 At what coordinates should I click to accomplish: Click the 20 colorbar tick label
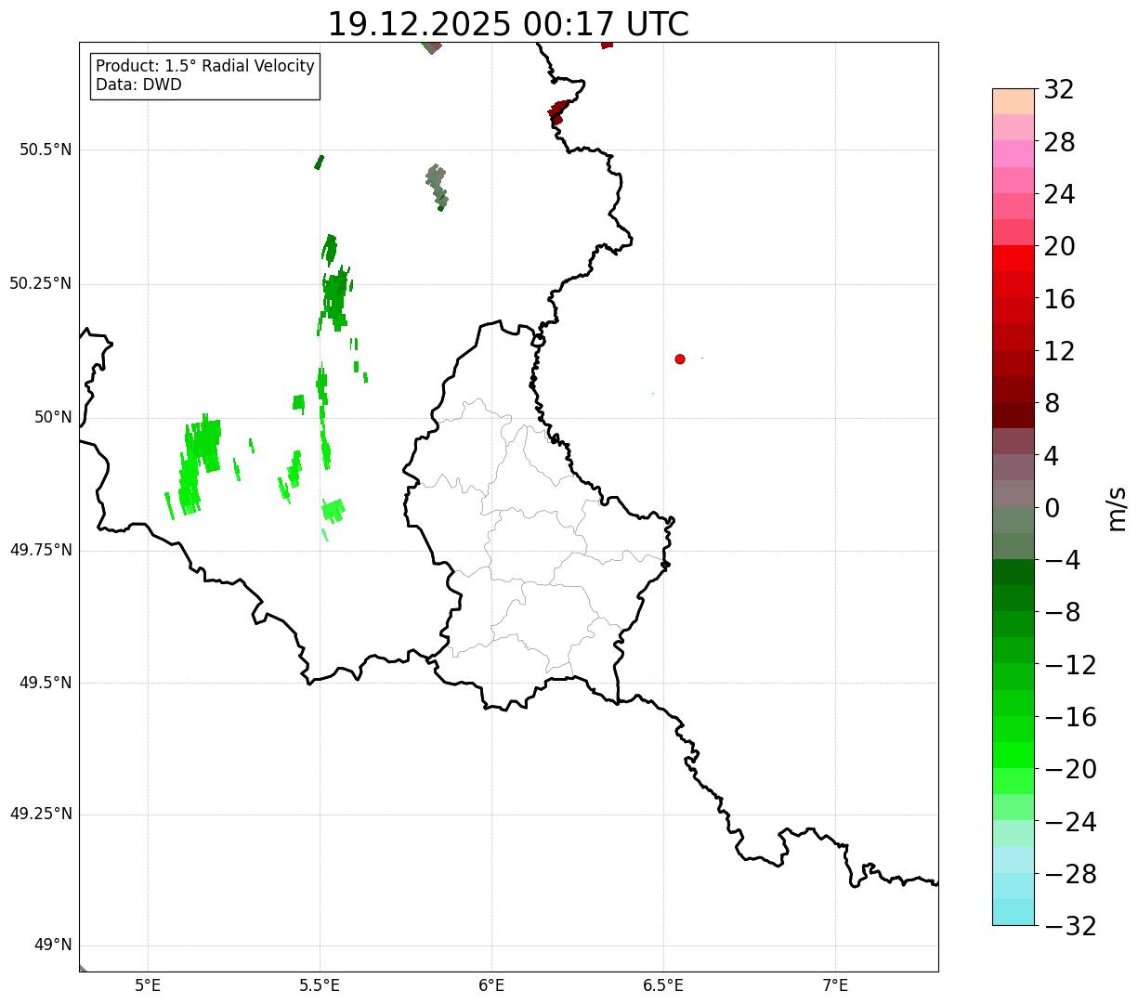(x=1059, y=247)
